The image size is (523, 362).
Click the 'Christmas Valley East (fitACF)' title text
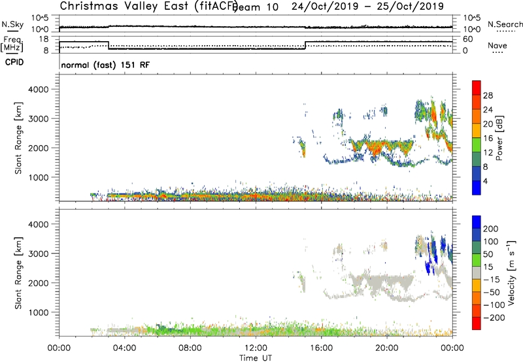coord(149,6)
